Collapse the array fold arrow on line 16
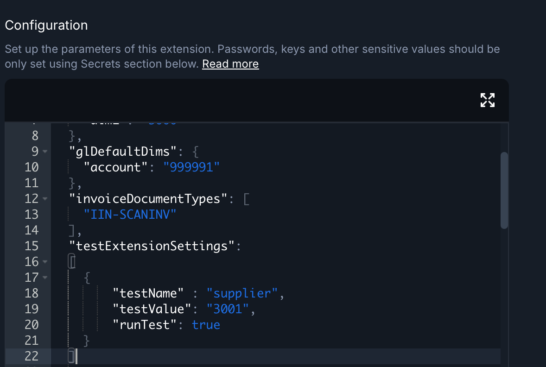The image size is (546, 367). pyautogui.click(x=45, y=262)
